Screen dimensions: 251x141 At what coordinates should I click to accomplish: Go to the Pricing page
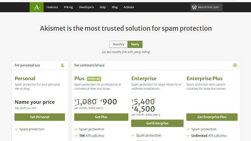[68, 7]
